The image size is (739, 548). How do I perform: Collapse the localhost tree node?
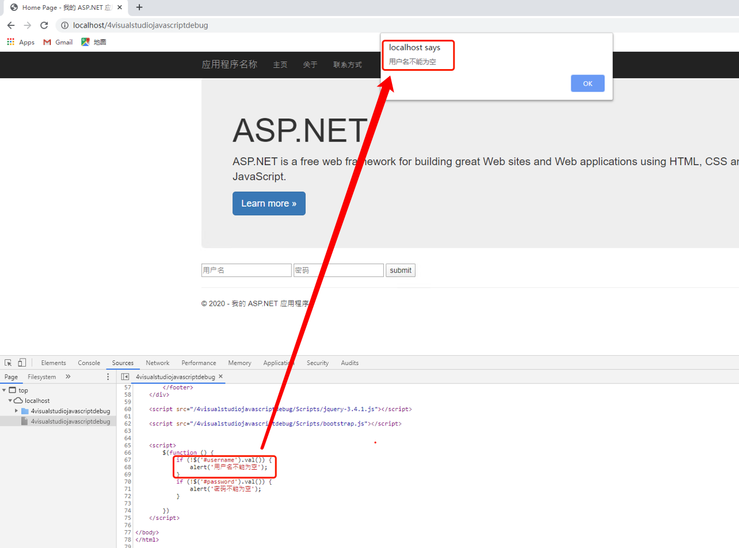pyautogui.click(x=10, y=401)
